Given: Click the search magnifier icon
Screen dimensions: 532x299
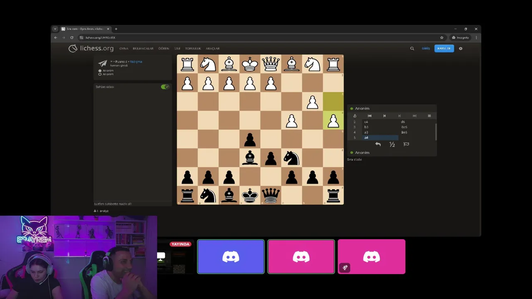Looking at the screenshot, I should pyautogui.click(x=412, y=49).
